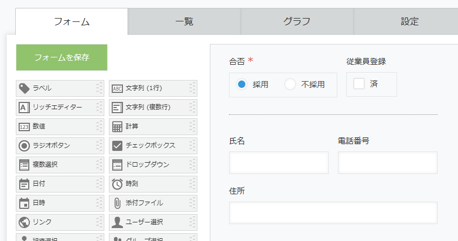Click the リッチエディター field icon

click(24, 108)
